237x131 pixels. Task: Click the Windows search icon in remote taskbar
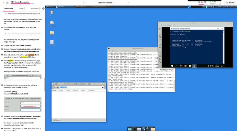click(x=177, y=66)
